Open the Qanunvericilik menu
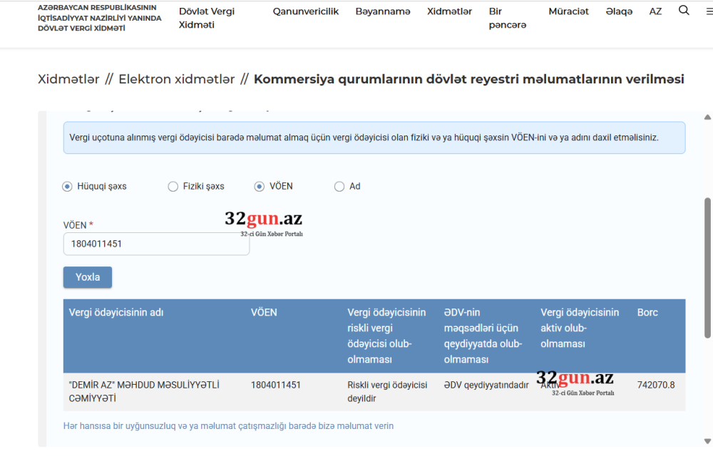 [306, 11]
